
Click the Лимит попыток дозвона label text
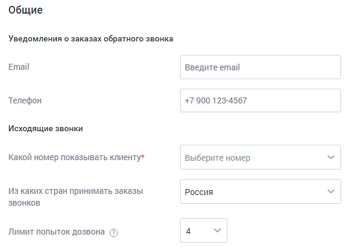(56, 232)
